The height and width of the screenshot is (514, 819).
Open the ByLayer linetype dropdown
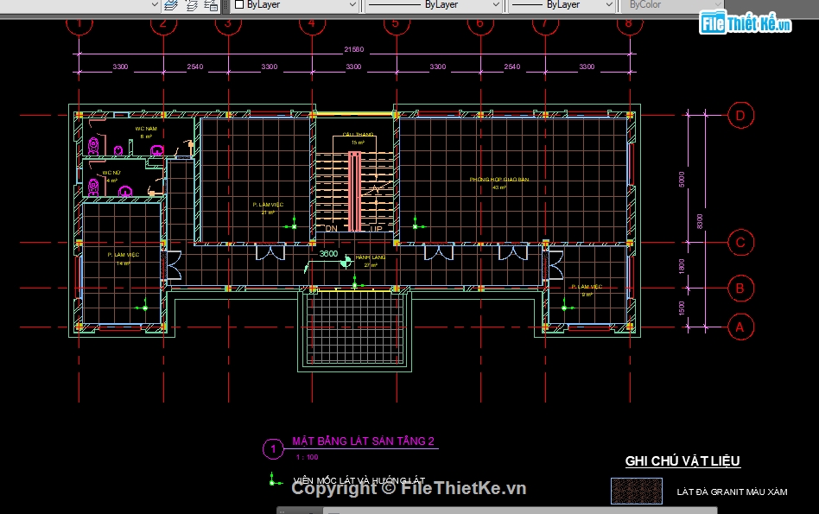coord(496,4)
